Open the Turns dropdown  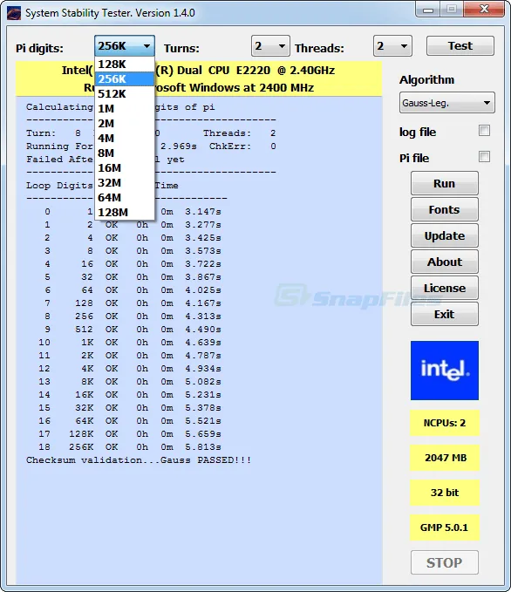(x=270, y=46)
